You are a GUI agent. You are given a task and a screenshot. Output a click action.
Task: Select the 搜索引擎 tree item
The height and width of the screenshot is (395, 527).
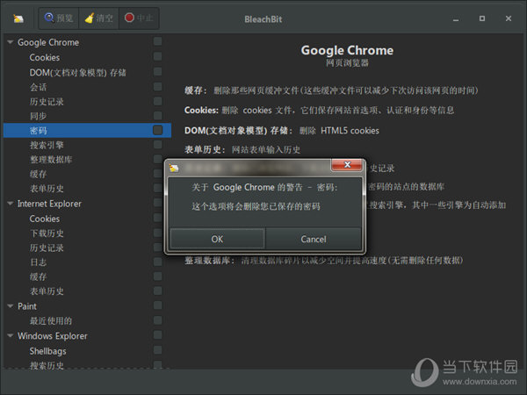click(x=47, y=145)
